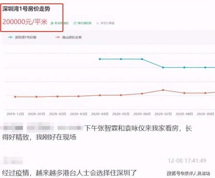This screenshot has height=178, width=215.
Task: Open the 房贷计算器 mortgage calculator link
Action: [x=107, y=23]
